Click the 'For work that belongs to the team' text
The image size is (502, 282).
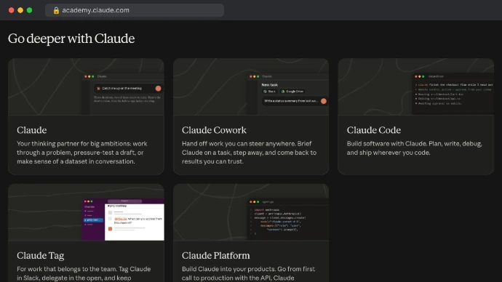click(84, 274)
